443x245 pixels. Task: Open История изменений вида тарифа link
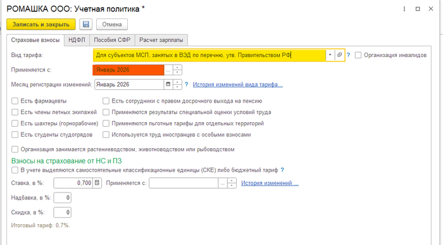pos(237,84)
